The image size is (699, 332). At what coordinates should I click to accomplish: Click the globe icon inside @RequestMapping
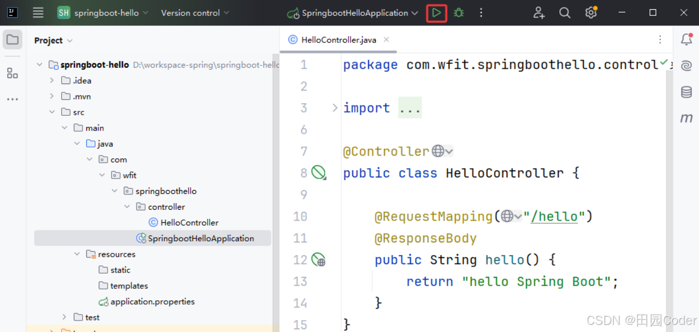[x=507, y=216]
